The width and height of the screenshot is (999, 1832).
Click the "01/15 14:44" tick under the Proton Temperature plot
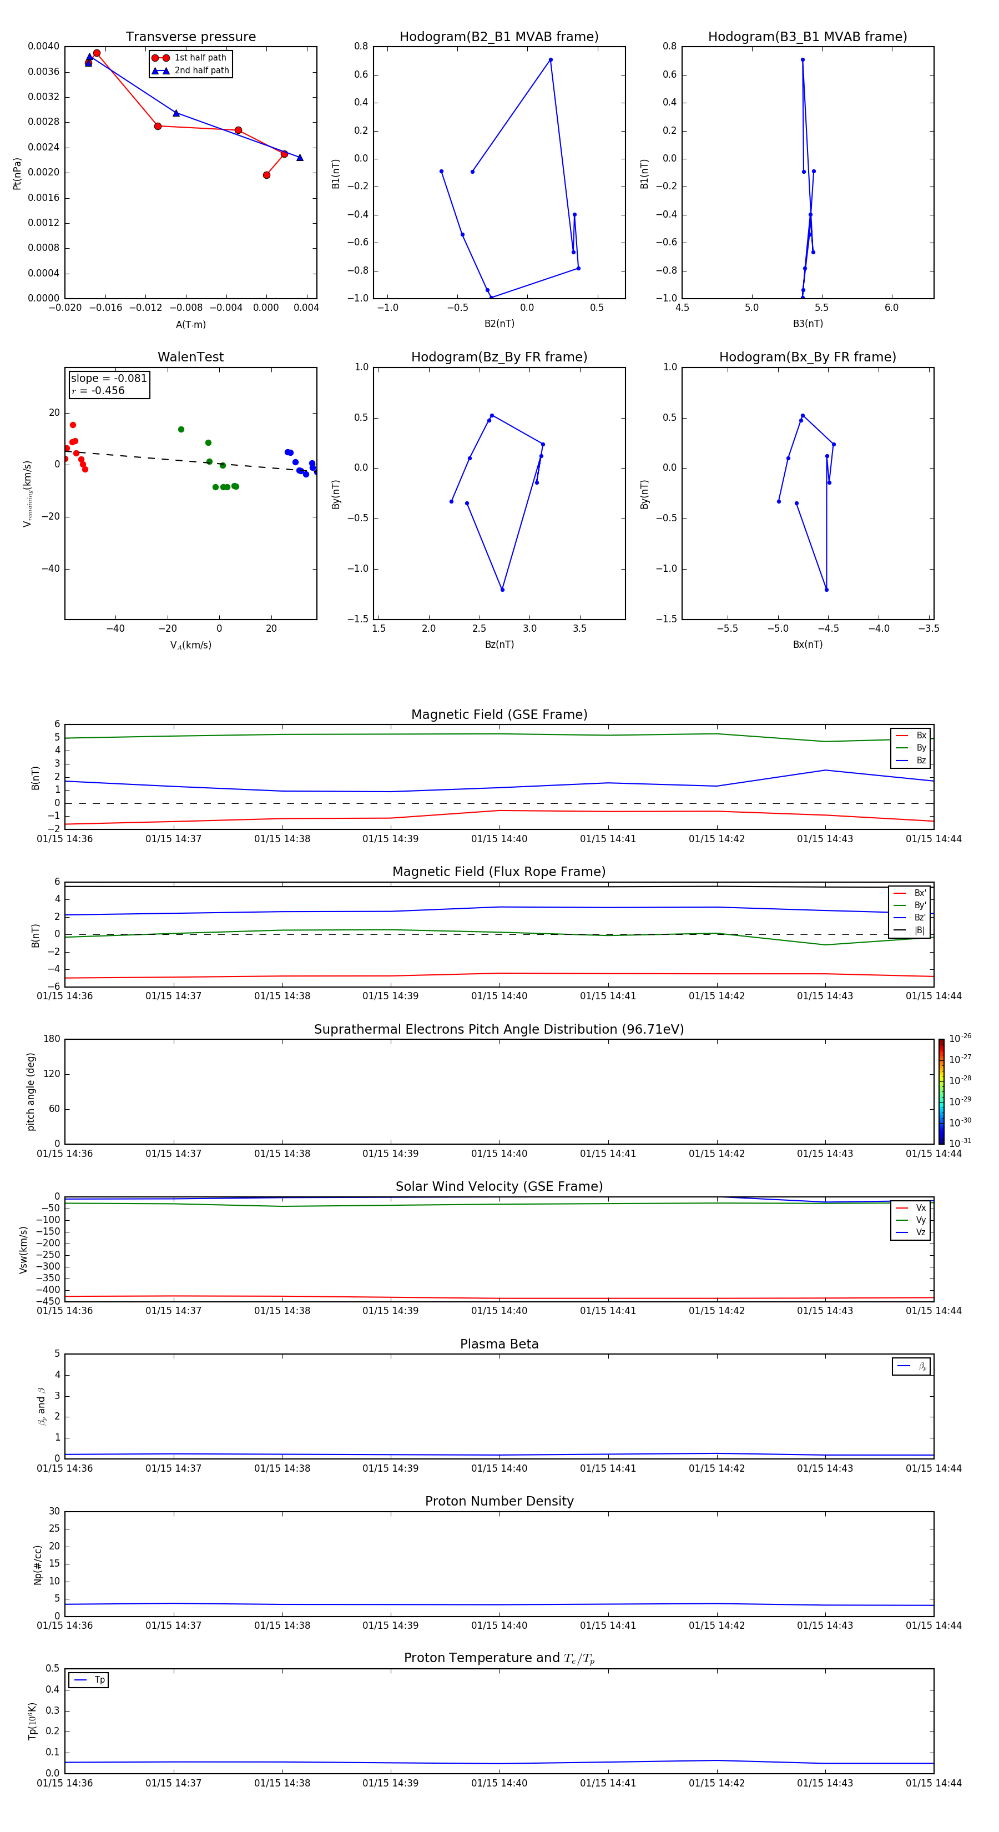[x=934, y=1783]
